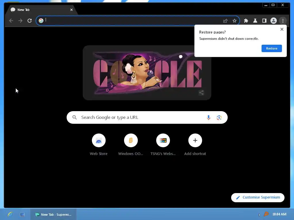The height and width of the screenshot is (220, 294).
Task: Open the Extensions puzzle icon
Action: 246,21
